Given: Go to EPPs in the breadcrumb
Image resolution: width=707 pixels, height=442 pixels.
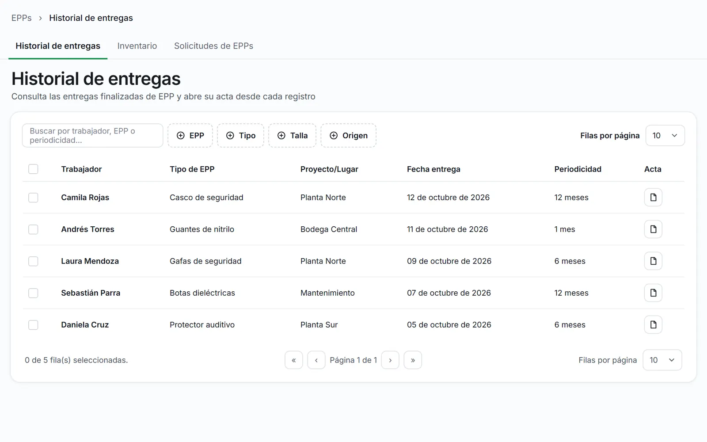Looking at the screenshot, I should pyautogui.click(x=22, y=18).
